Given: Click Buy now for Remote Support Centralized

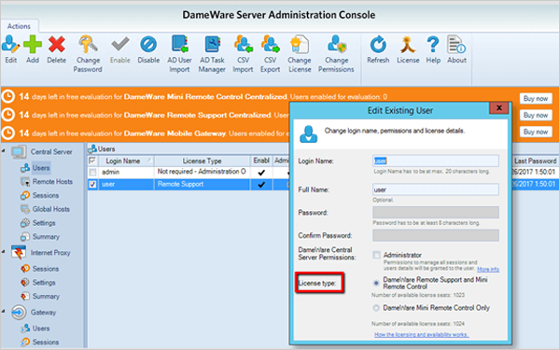Looking at the screenshot, I should point(536,115).
